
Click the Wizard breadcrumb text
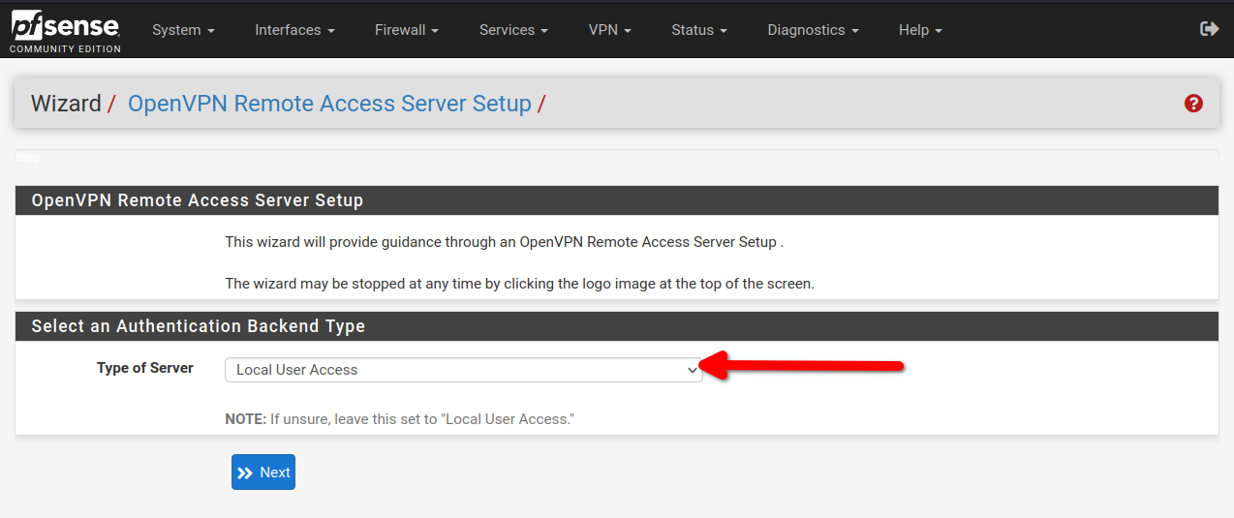point(66,104)
